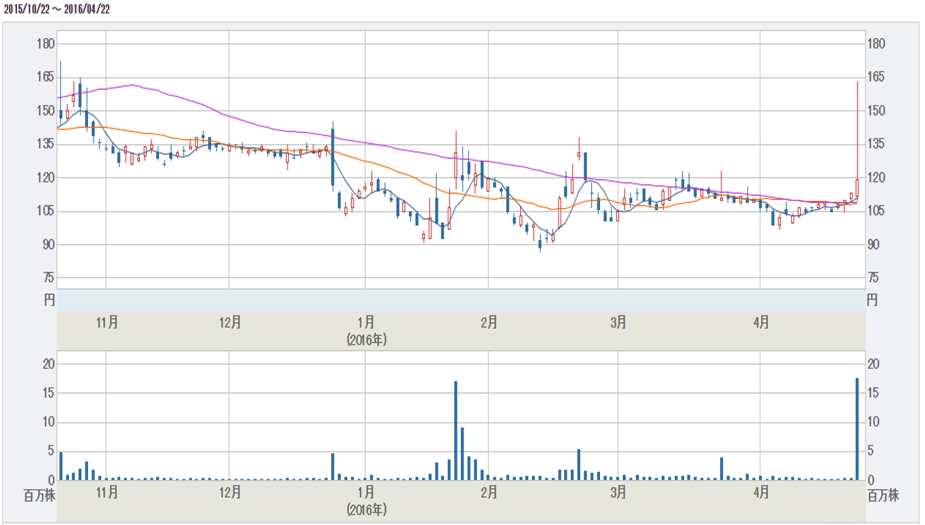Click the 円 unit label left of the price chart

49,299
